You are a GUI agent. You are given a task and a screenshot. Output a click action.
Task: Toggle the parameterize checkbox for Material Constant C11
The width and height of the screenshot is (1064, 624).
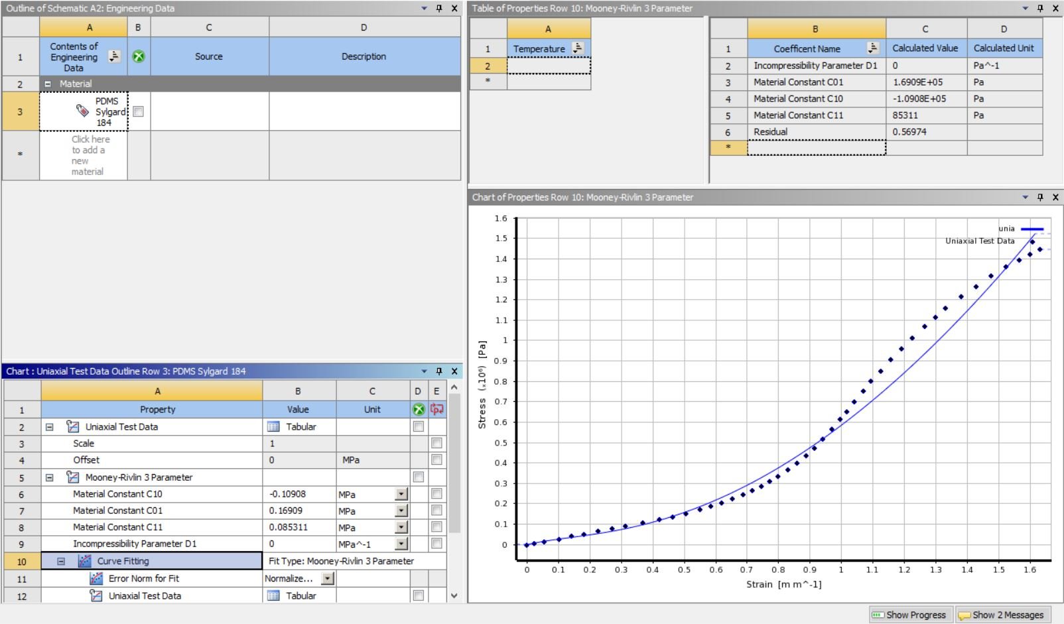[x=436, y=527]
